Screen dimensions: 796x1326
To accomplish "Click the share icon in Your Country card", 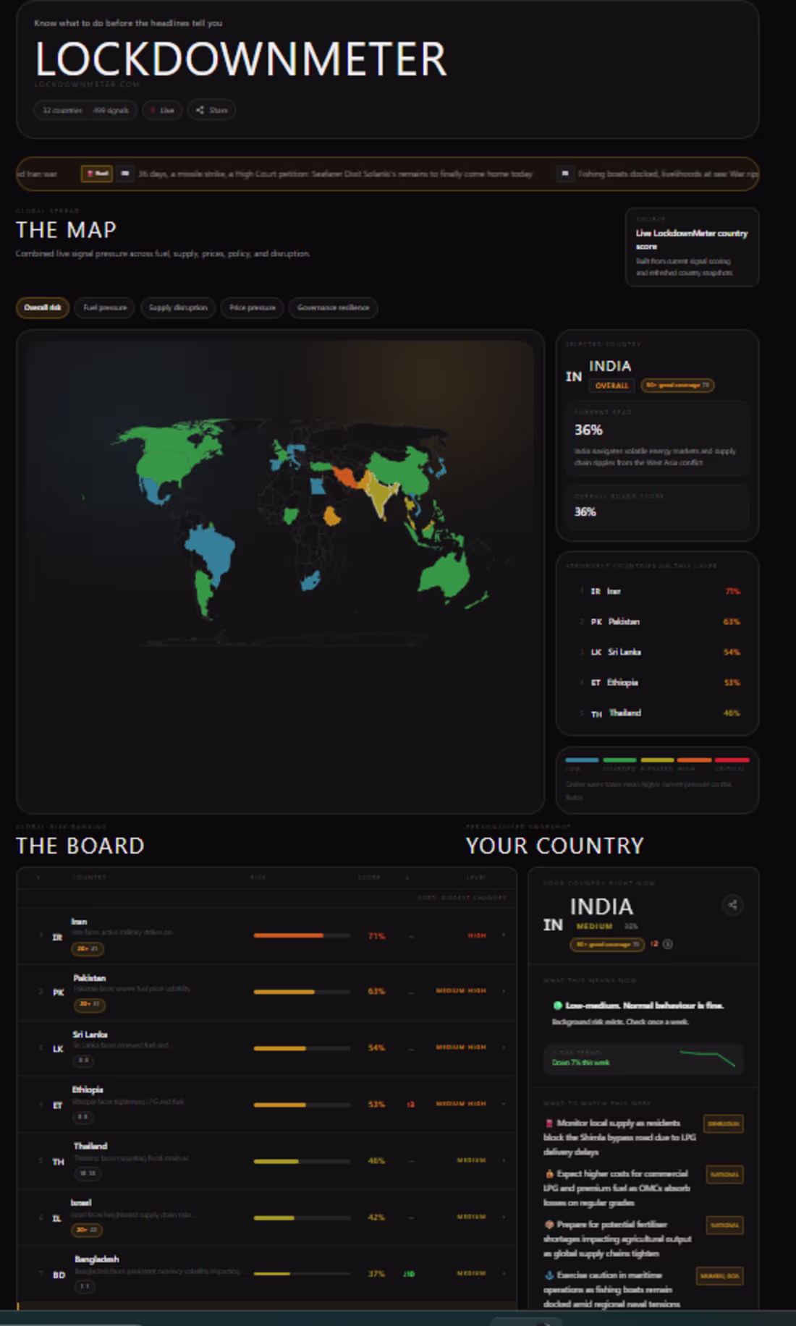I will point(732,905).
